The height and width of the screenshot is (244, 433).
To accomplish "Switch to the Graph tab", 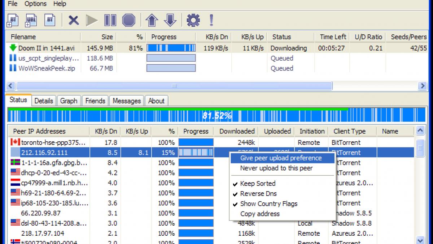I will point(69,101).
